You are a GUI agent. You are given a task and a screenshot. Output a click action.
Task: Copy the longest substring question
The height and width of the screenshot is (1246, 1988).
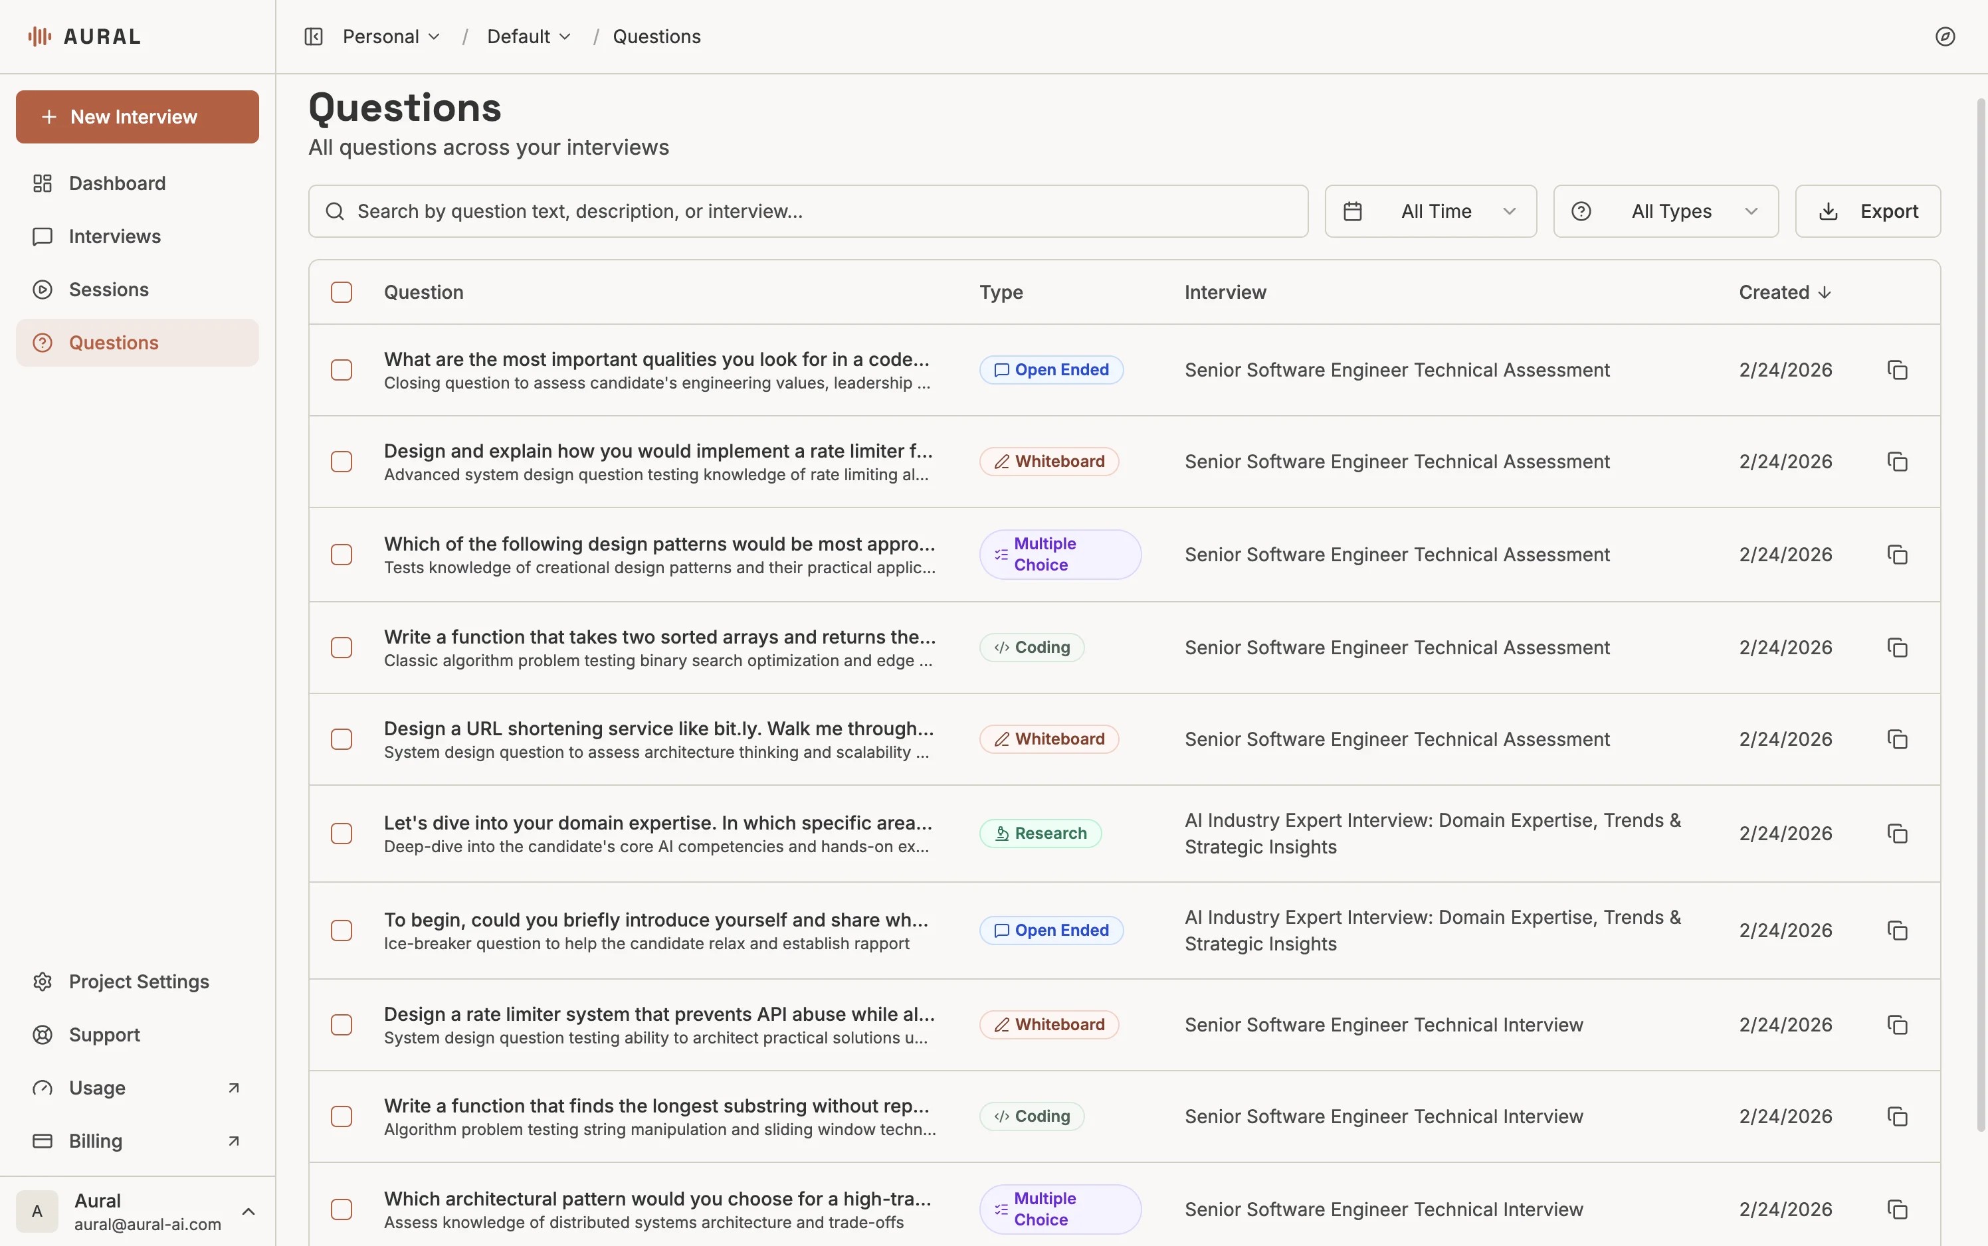click(x=1898, y=1116)
